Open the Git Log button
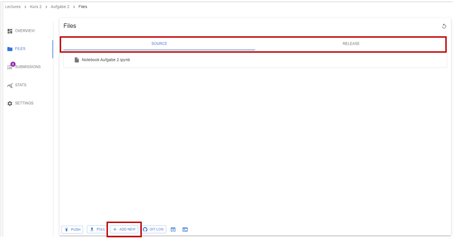This screenshot has height=238, width=453. pyautogui.click(x=154, y=230)
